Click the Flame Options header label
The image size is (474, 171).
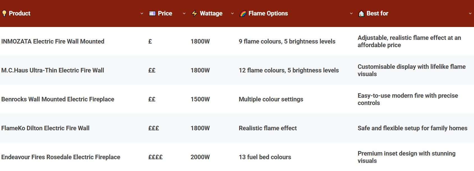point(268,13)
